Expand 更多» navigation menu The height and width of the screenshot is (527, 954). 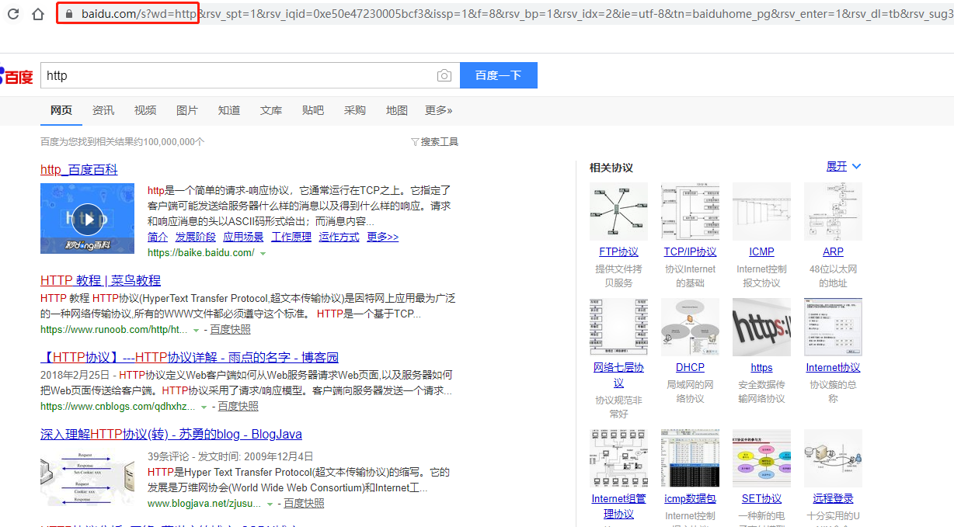(x=438, y=110)
